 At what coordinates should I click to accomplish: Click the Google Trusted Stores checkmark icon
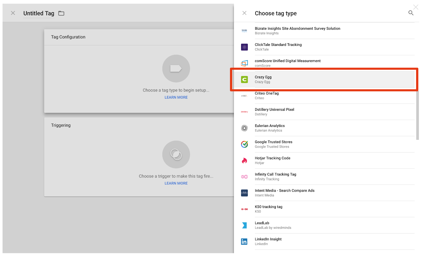click(x=244, y=144)
